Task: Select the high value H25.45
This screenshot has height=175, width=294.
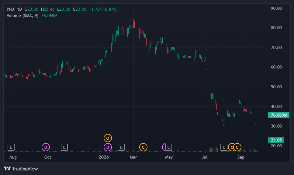Action: [48, 9]
